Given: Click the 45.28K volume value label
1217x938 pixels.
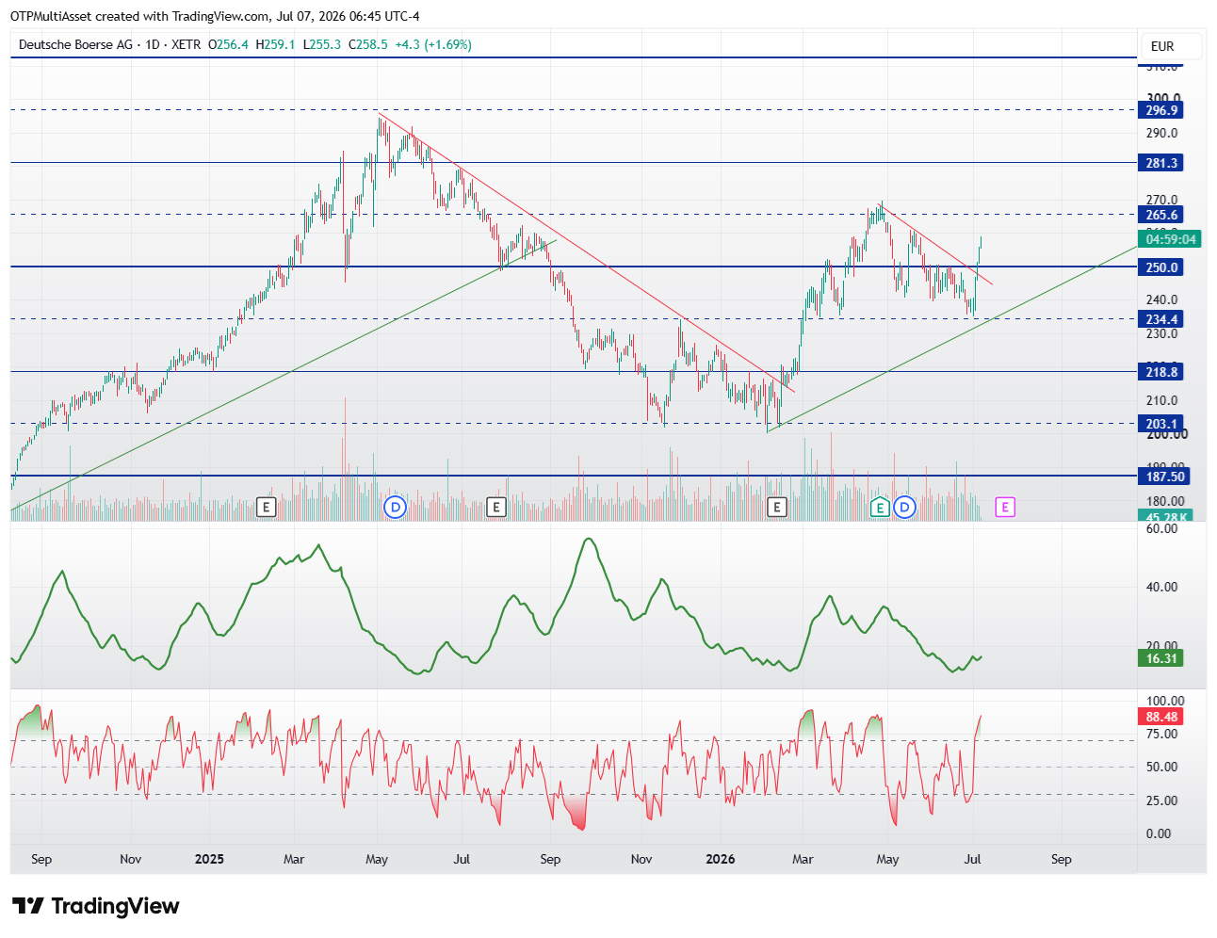Looking at the screenshot, I should point(1166,517).
